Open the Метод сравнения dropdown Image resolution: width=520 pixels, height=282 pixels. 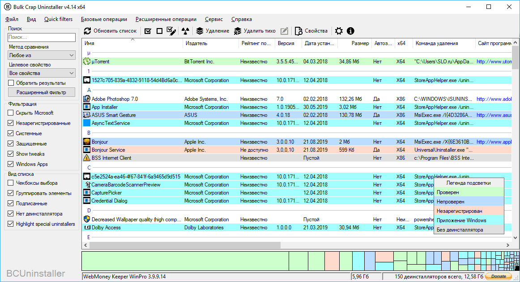point(42,55)
